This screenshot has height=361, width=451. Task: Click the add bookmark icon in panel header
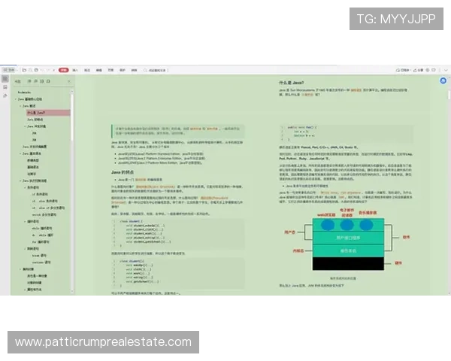coord(41,81)
